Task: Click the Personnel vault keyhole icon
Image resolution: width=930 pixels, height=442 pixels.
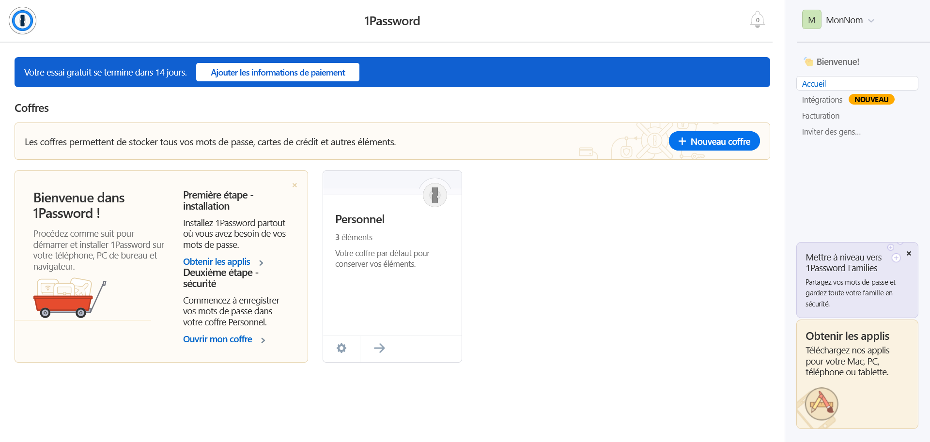Action: (x=434, y=195)
